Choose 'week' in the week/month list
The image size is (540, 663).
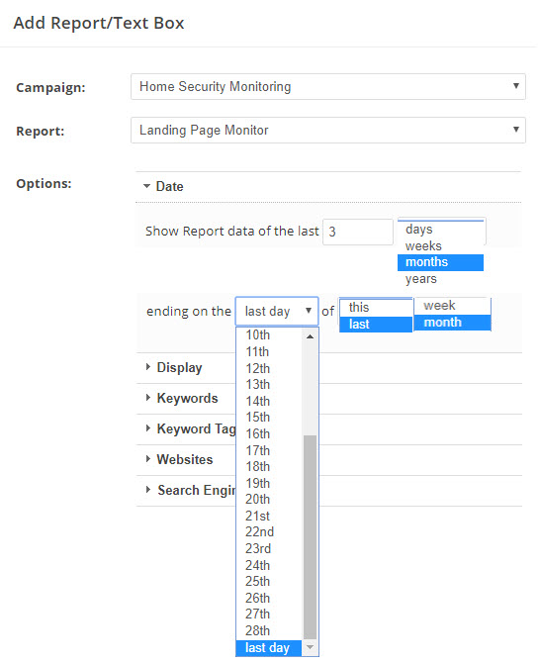[452, 306]
